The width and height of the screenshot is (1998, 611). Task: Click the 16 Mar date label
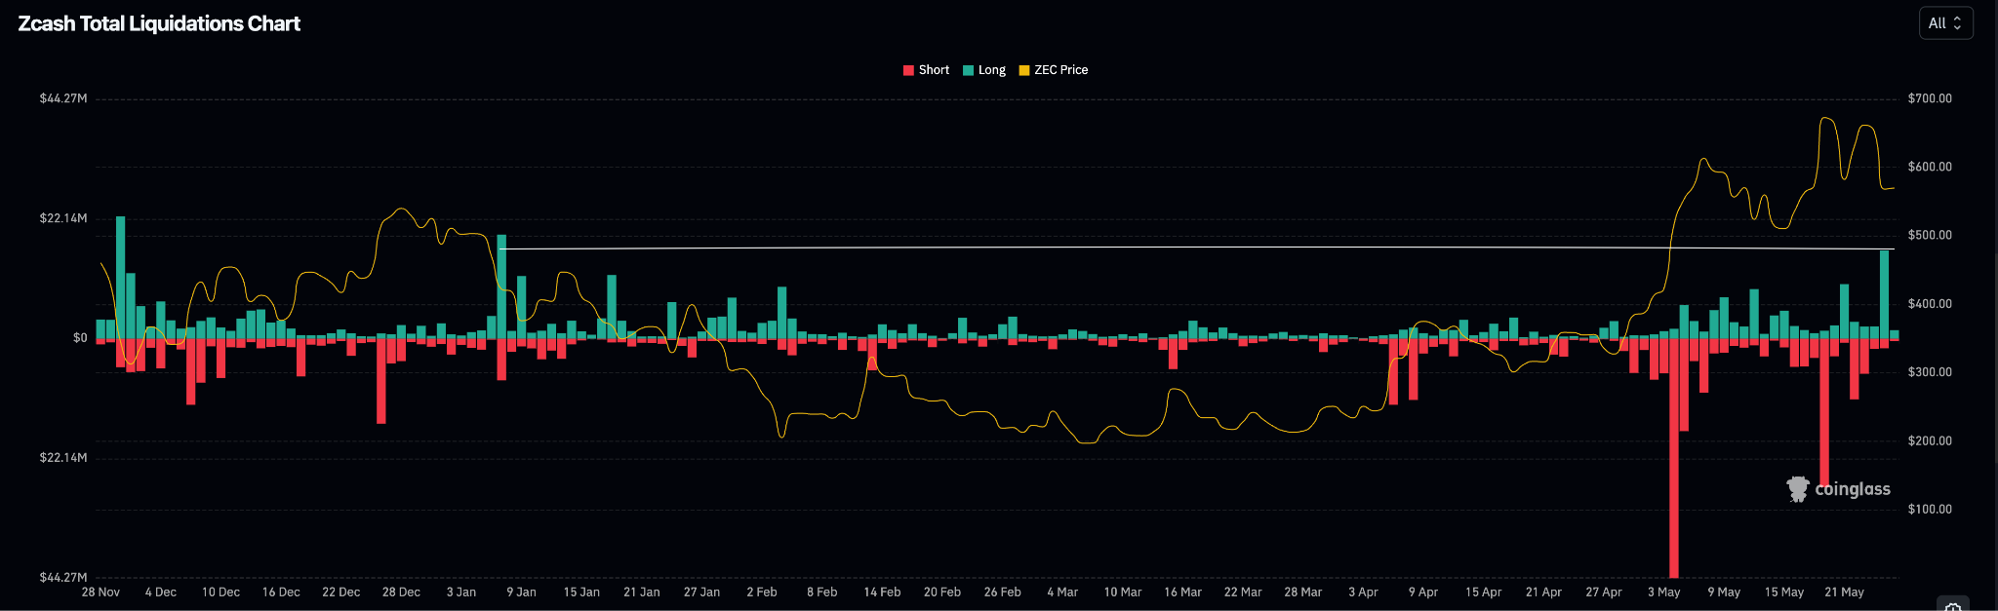1182,592
